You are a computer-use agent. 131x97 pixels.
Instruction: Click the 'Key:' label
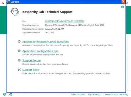24,21
